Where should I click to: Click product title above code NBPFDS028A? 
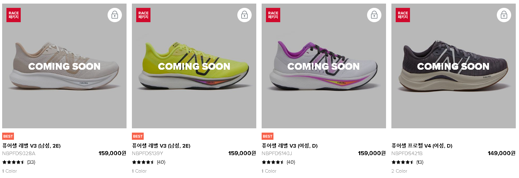[31, 146]
